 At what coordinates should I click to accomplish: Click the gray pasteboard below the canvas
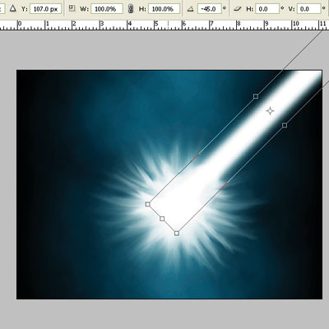click(x=164, y=314)
